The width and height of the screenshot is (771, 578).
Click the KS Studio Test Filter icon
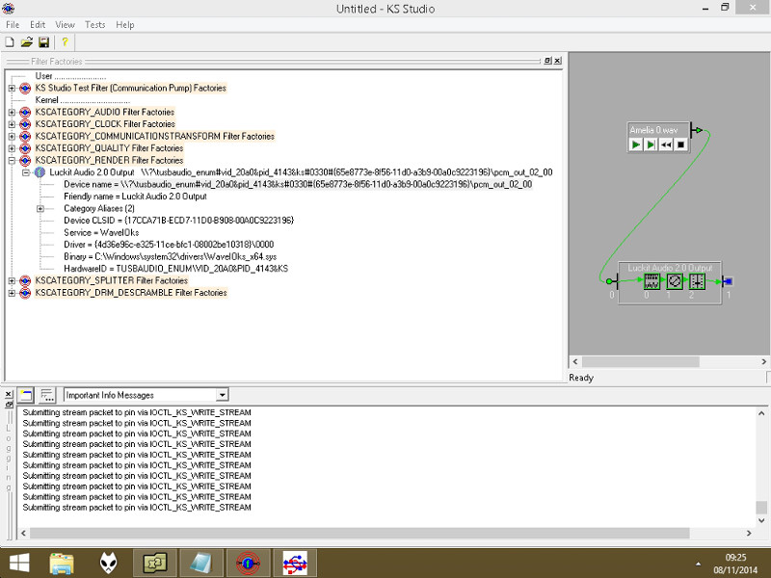pyautogui.click(x=25, y=89)
